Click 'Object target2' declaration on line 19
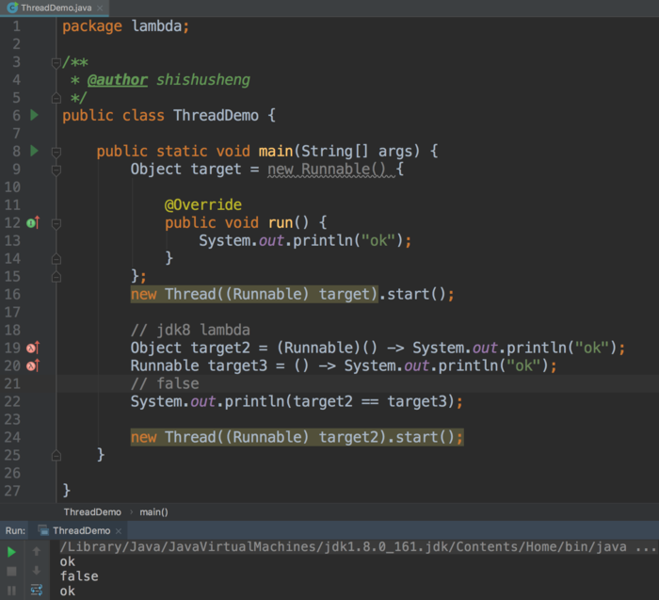The height and width of the screenshot is (600, 659). pyautogui.click(x=190, y=348)
